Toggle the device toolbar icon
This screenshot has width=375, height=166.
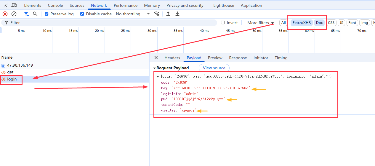click(x=14, y=5)
